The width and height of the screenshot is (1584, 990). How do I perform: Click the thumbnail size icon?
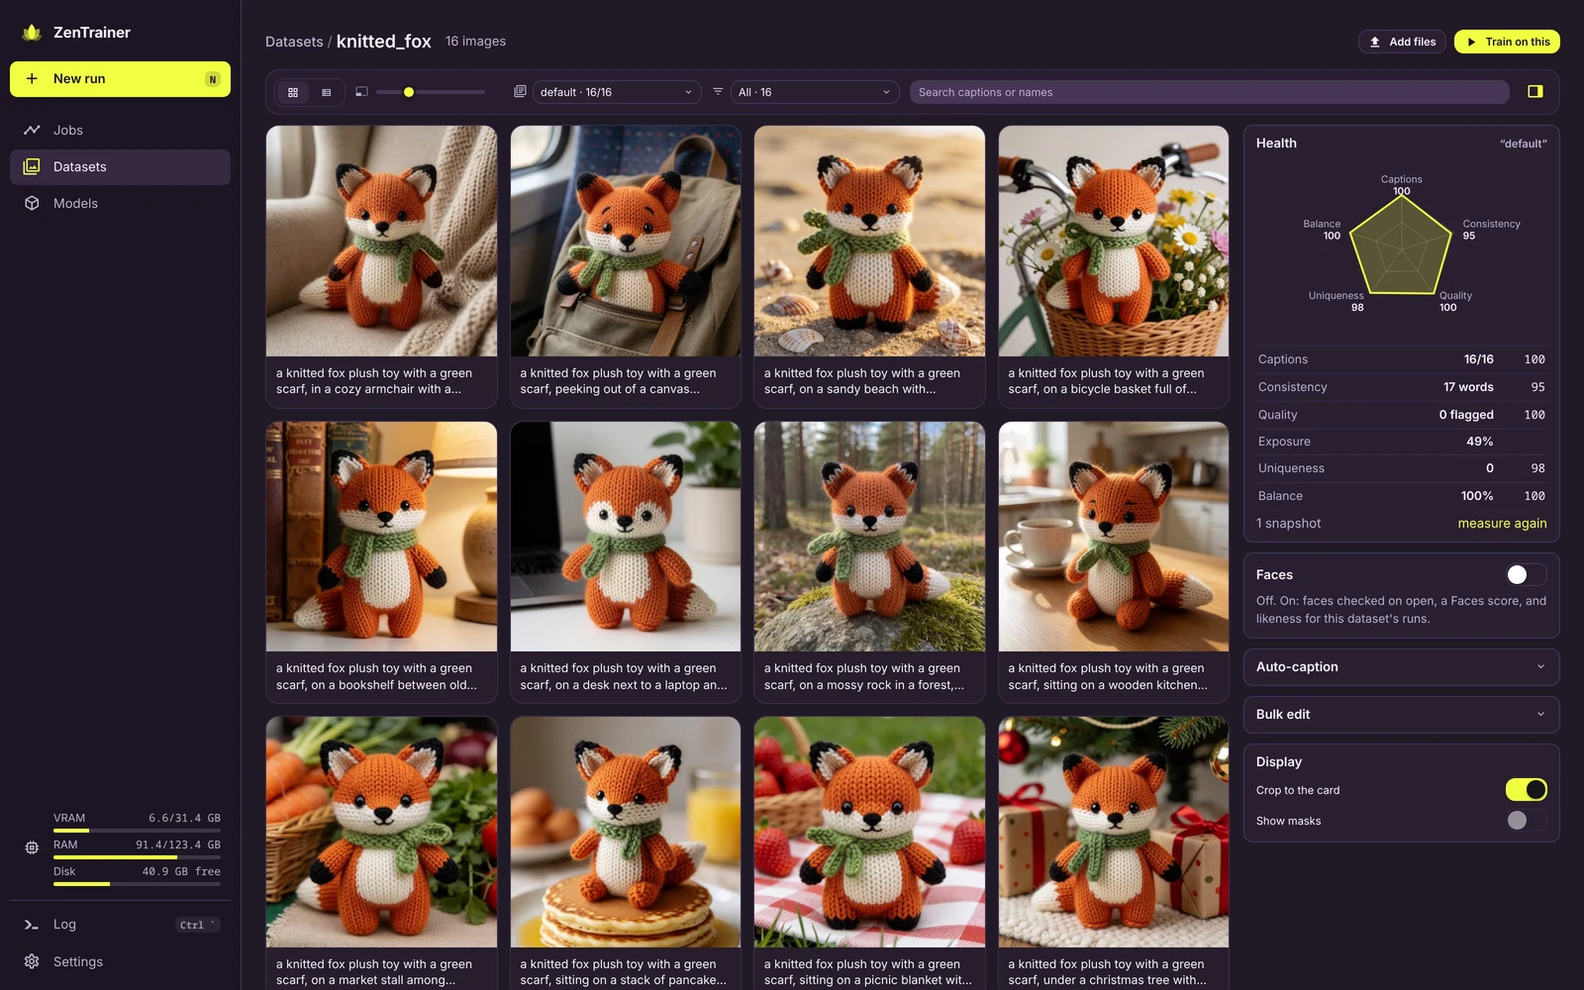[x=361, y=91]
